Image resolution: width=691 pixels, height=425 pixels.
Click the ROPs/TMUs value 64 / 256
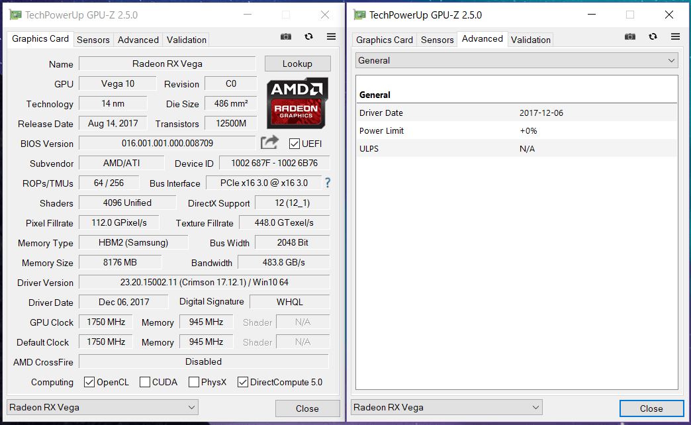[x=109, y=183]
